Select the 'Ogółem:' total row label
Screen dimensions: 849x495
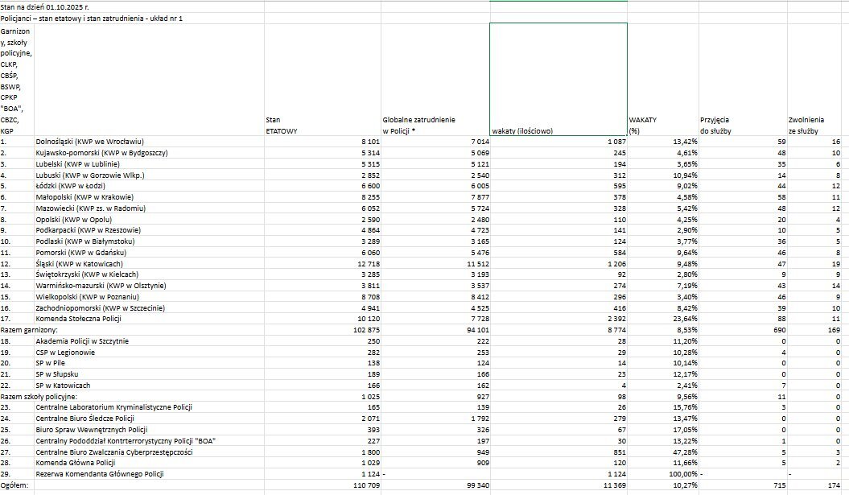[15, 486]
